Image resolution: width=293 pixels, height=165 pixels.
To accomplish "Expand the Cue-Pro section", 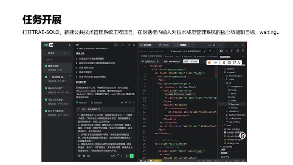I will click(224, 157).
